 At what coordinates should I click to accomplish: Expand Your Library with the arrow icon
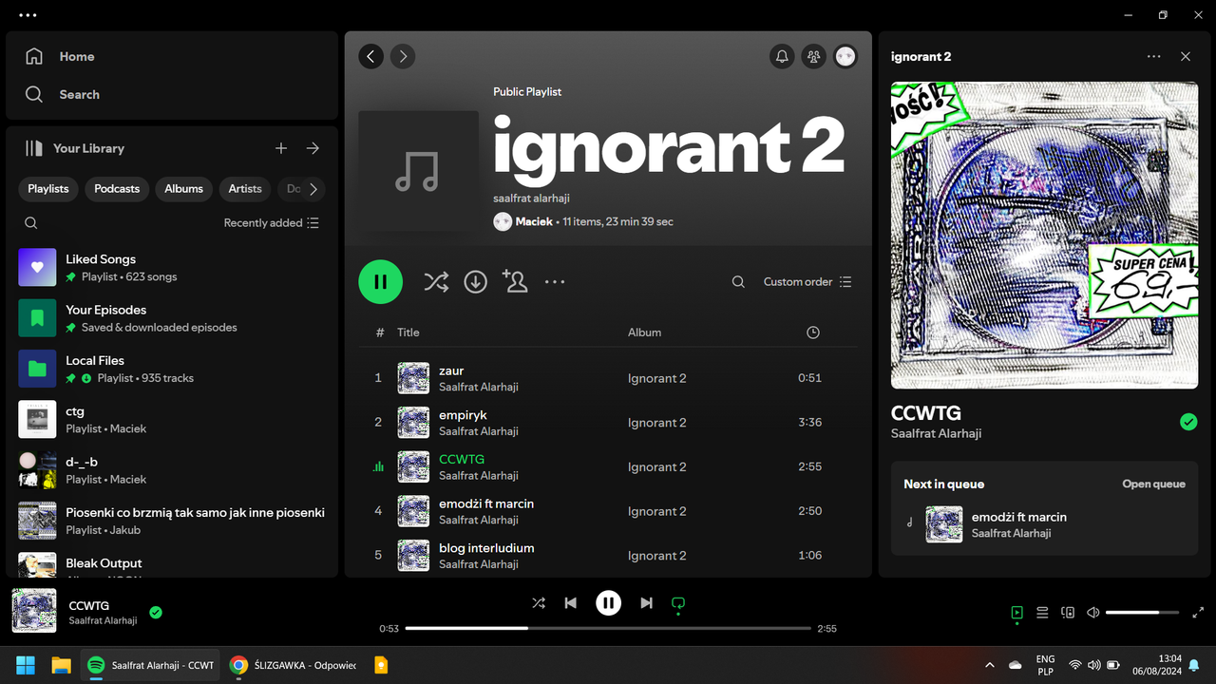[x=313, y=148]
